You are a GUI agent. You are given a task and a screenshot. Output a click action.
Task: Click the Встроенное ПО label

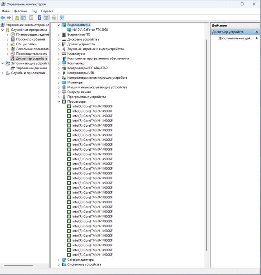(x=79, y=35)
